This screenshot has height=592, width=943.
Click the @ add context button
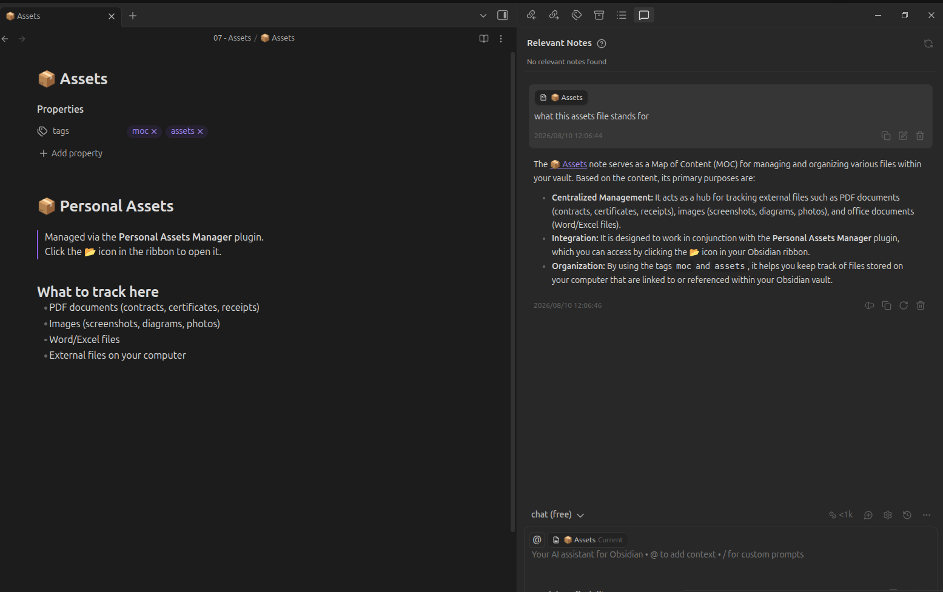[x=537, y=540]
